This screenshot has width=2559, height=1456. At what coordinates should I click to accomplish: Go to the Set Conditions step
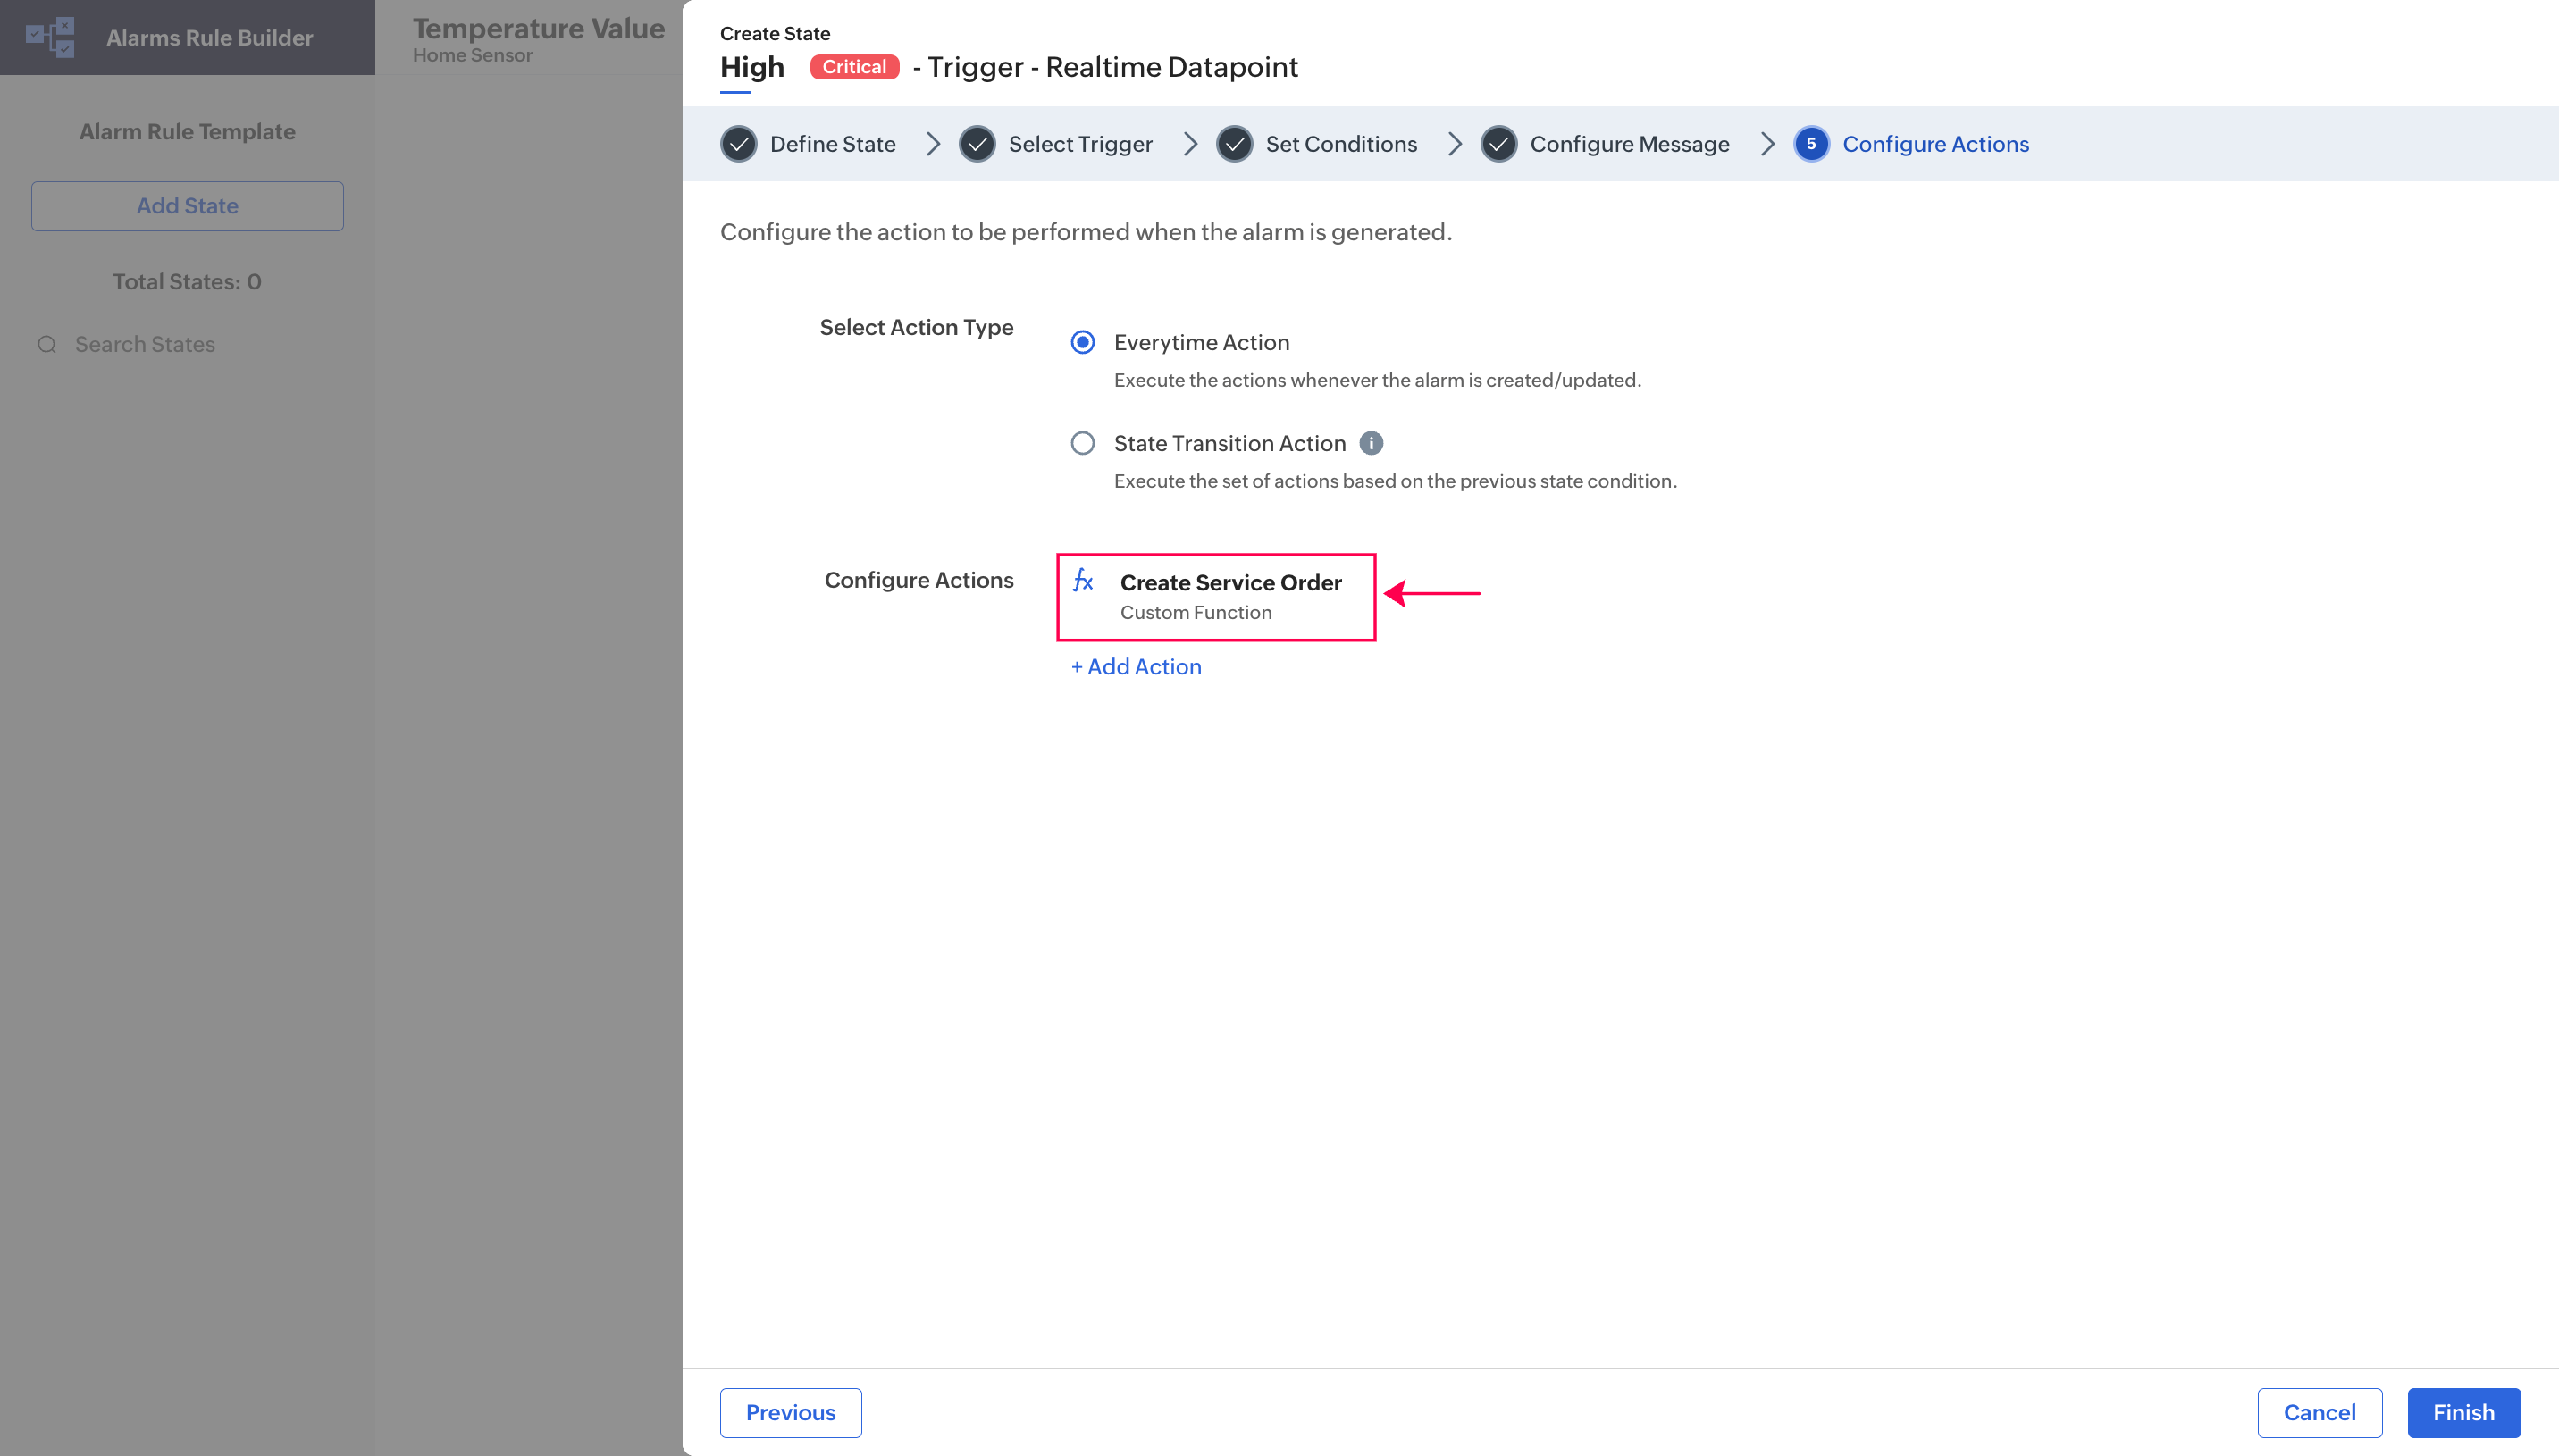point(1340,144)
